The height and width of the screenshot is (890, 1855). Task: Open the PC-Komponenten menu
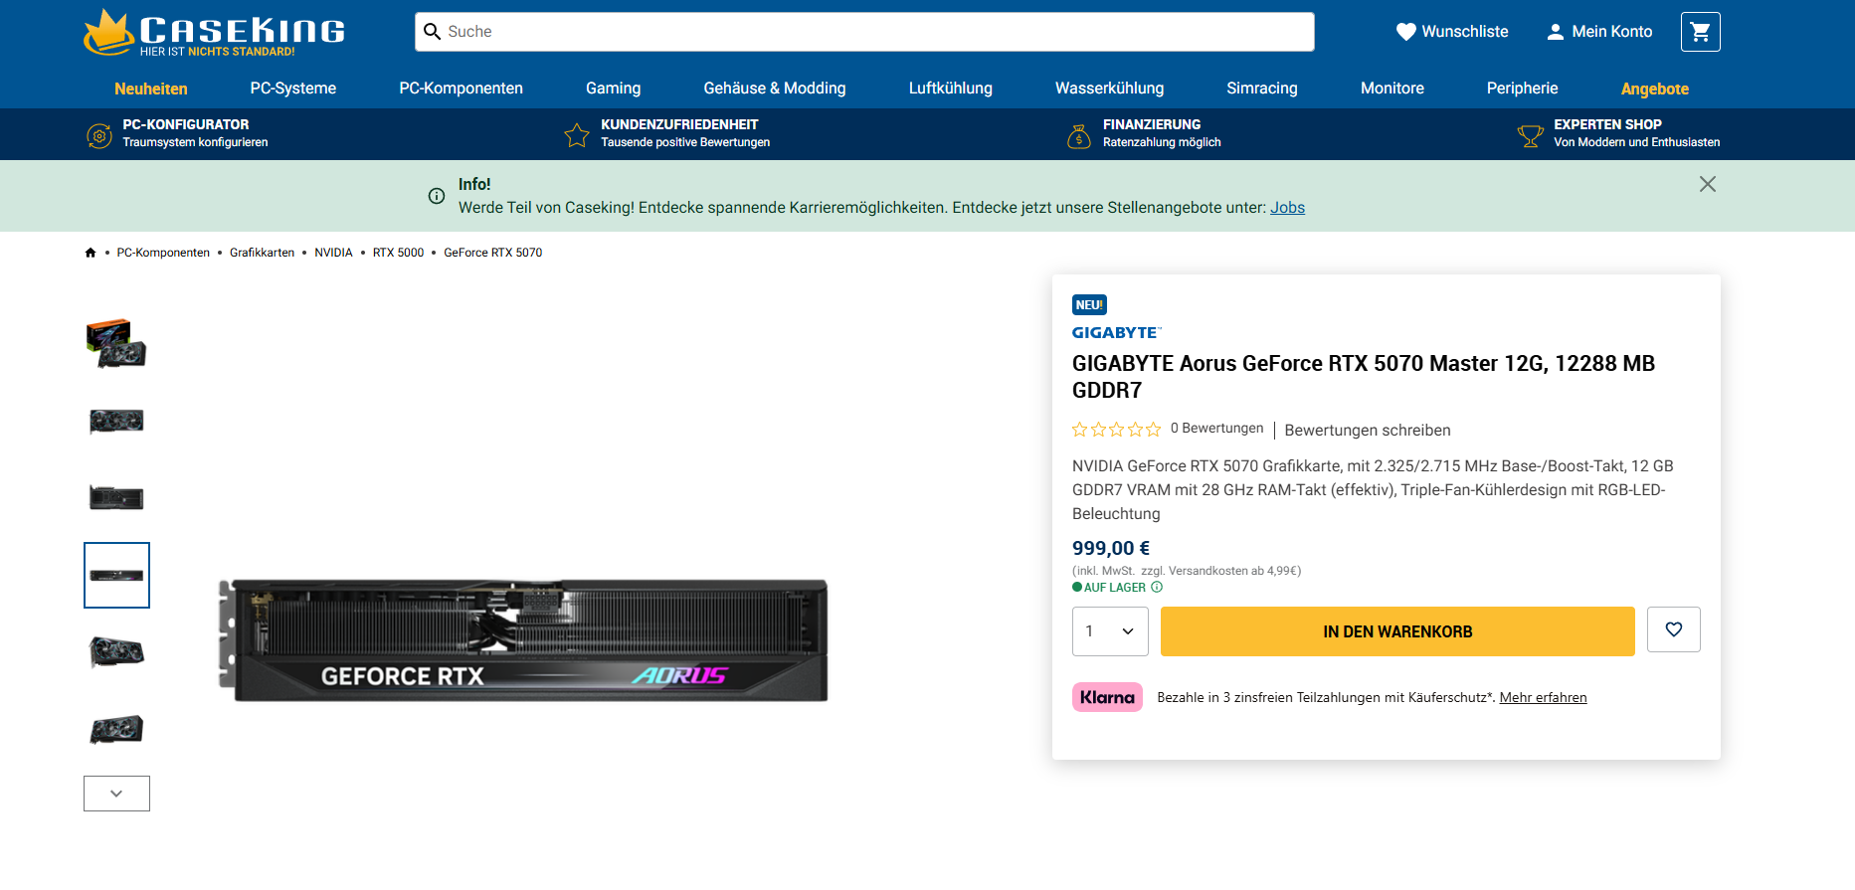pos(462,89)
